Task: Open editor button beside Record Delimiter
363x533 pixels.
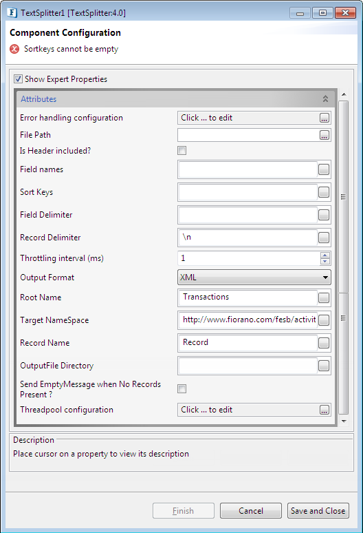Action: coord(324,238)
